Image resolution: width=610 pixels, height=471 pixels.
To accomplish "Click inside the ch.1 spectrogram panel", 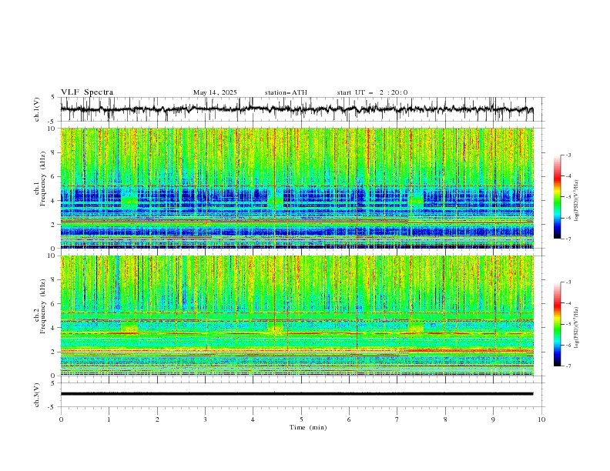I will point(297,188).
